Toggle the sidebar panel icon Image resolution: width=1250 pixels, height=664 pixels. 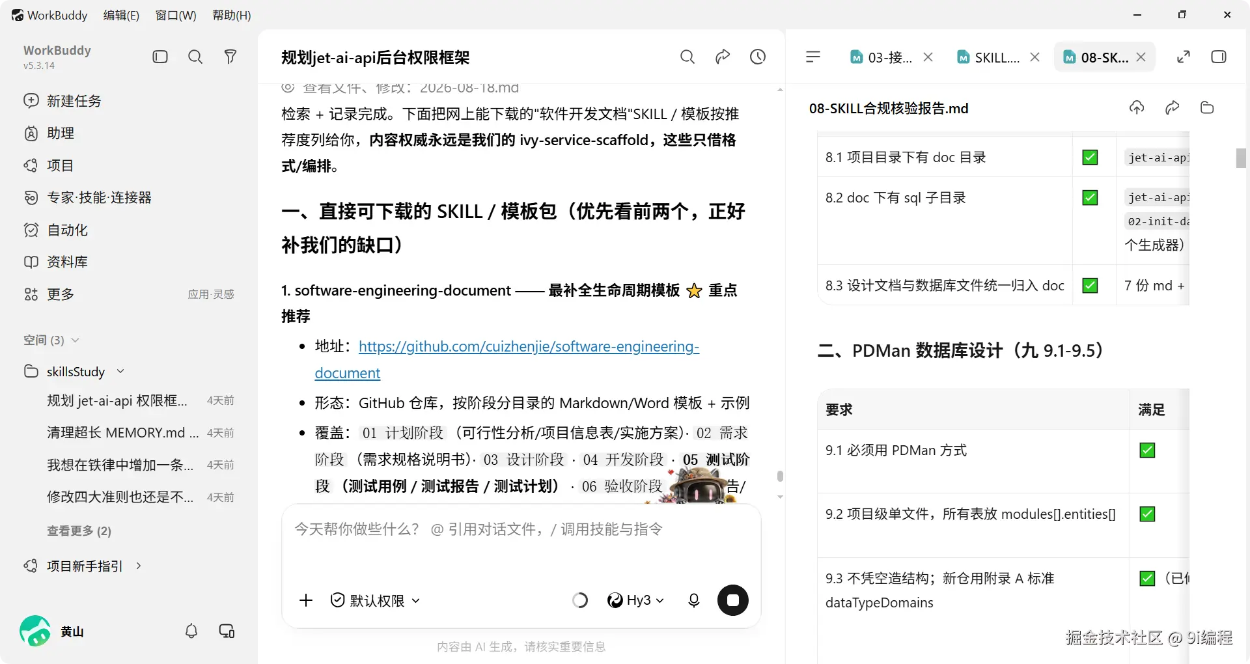coord(160,57)
